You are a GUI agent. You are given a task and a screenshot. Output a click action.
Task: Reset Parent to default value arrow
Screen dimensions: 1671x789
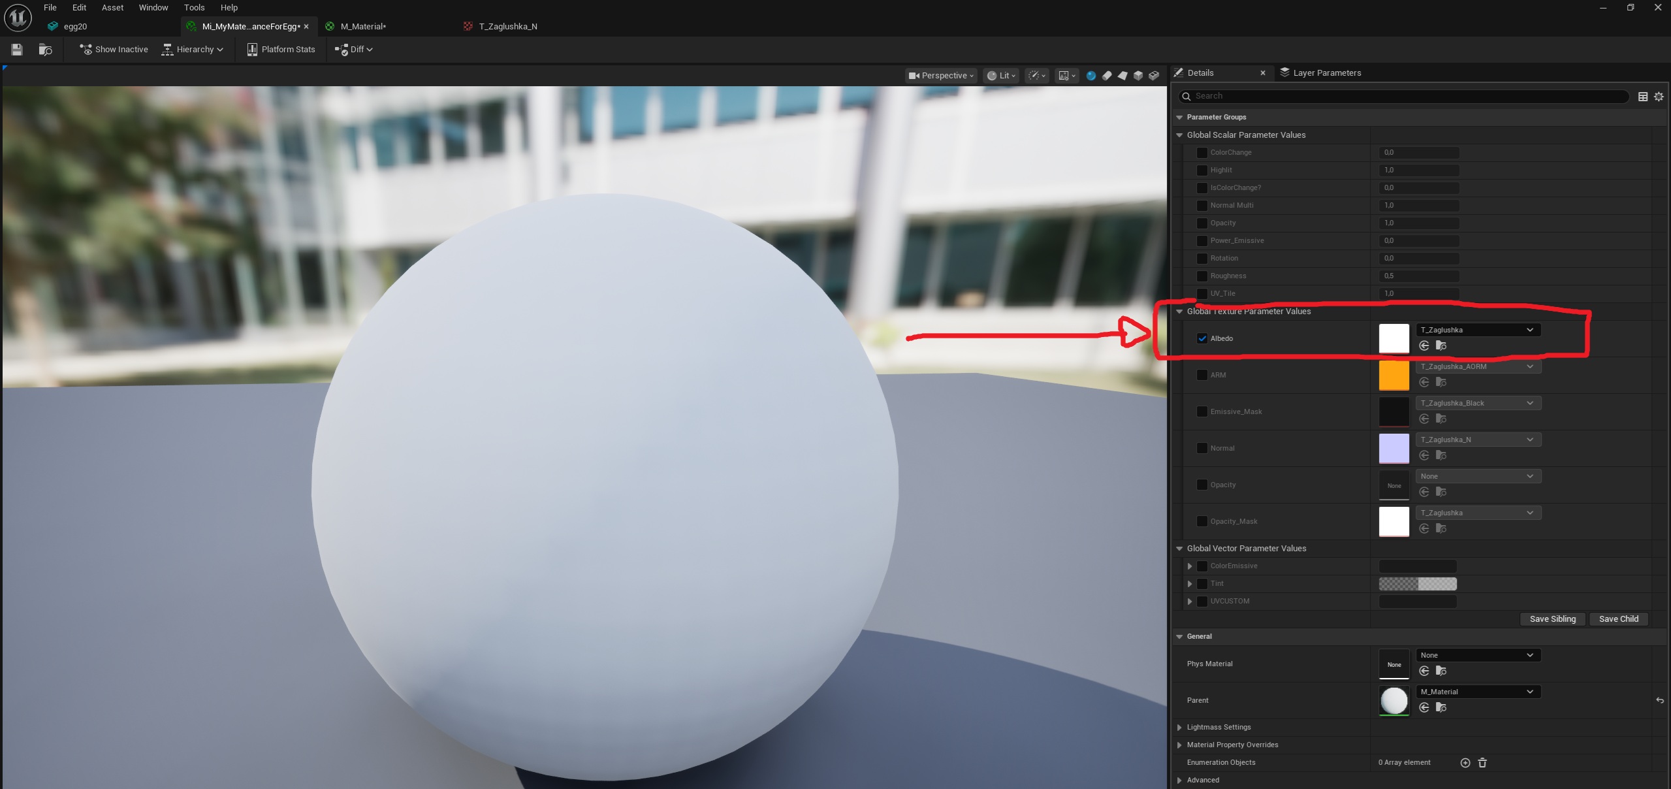[1659, 700]
